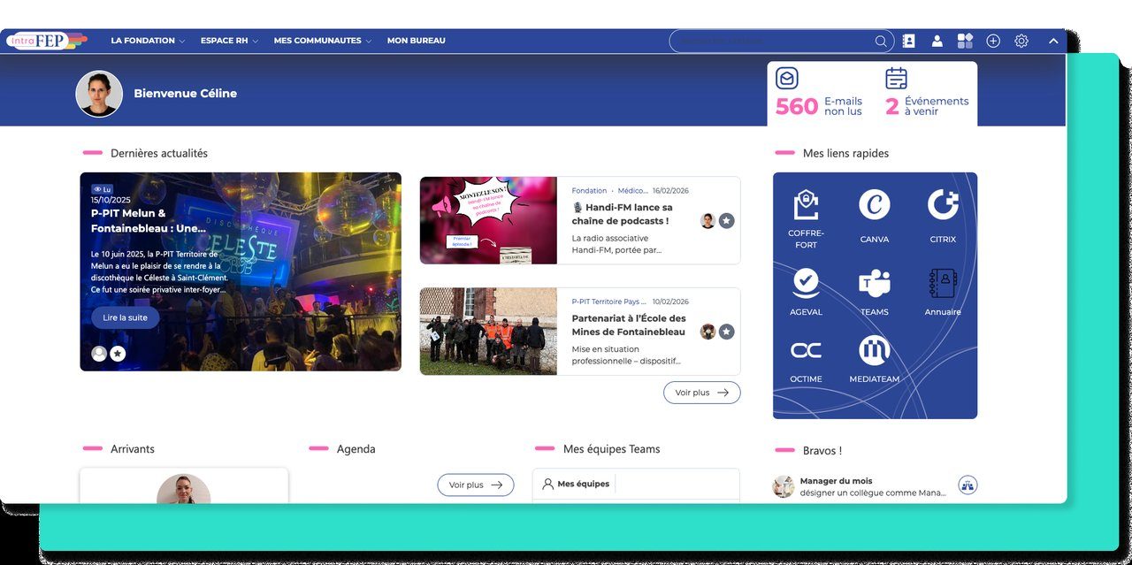
Task: Open the '560 E-mails non lus' counter
Action: point(819,105)
